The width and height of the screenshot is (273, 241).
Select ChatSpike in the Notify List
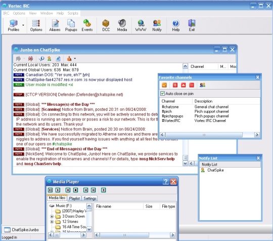click(215, 170)
